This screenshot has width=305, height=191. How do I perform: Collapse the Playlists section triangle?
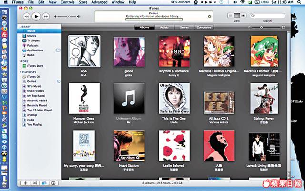20,72
